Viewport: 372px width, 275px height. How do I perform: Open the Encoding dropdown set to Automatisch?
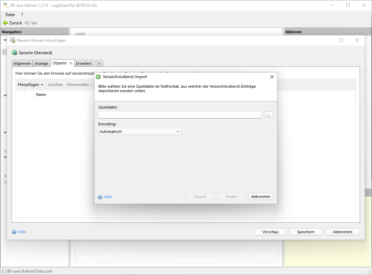[x=140, y=132]
